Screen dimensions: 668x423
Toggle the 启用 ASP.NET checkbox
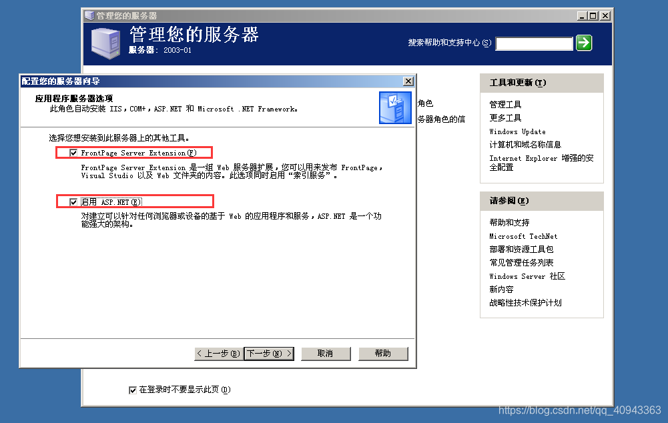[x=73, y=202]
